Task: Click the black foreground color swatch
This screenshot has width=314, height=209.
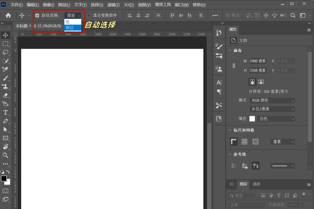Action: (x=3, y=178)
